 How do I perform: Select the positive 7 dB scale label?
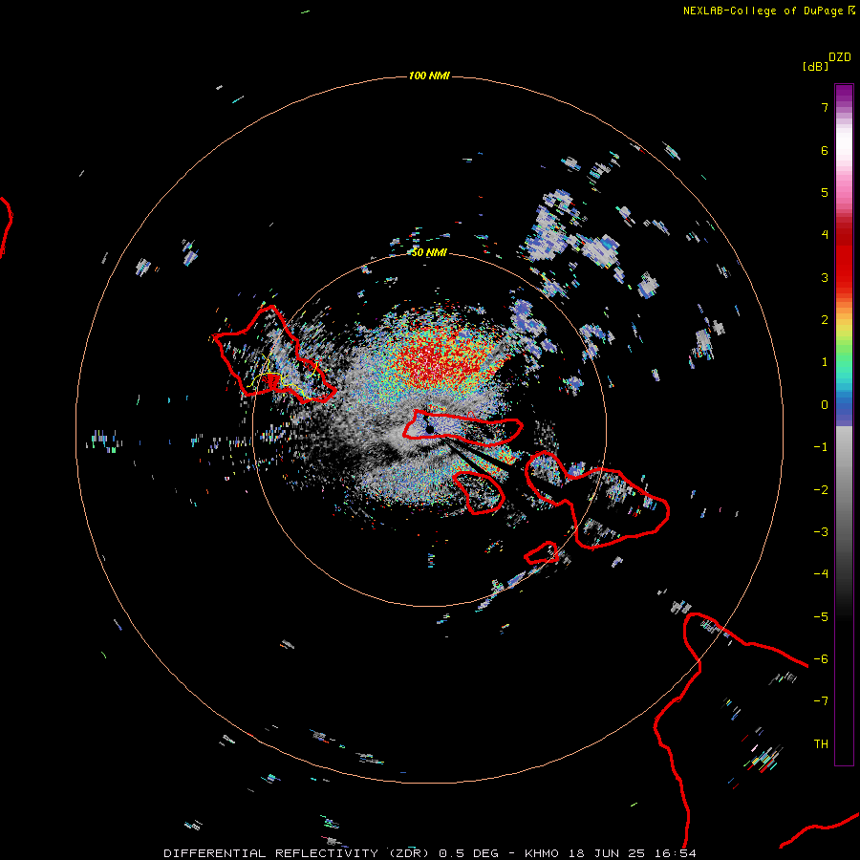click(825, 107)
